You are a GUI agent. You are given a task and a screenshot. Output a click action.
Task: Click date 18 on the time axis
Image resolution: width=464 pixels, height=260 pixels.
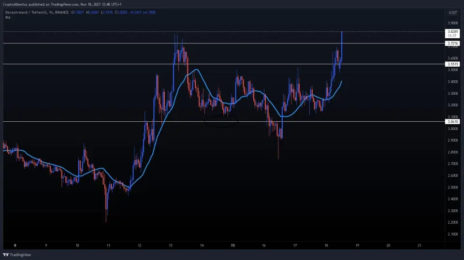point(326,246)
